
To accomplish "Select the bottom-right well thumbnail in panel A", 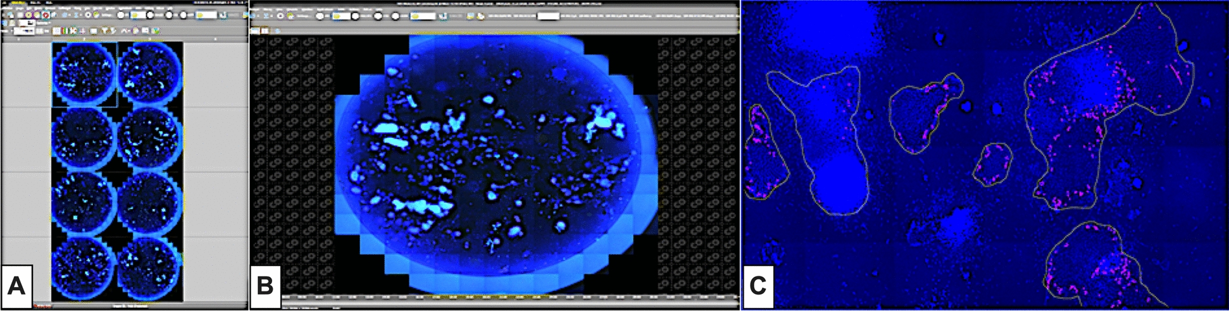I will click(150, 269).
